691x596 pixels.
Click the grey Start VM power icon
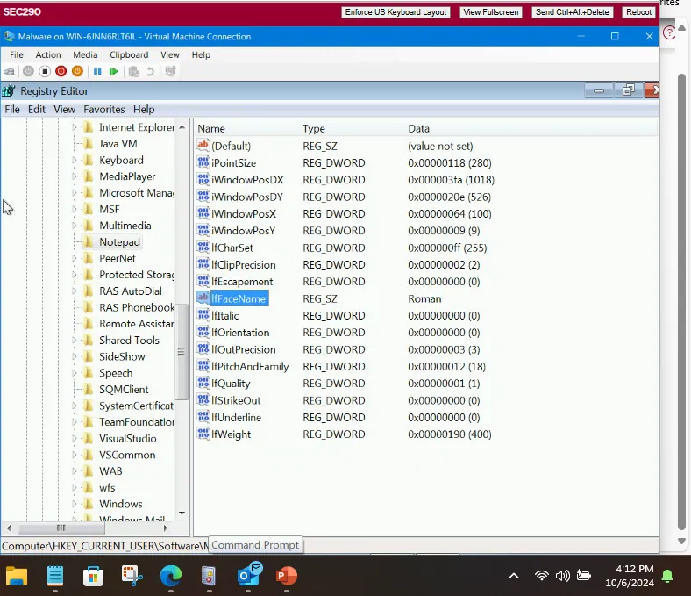[x=28, y=71]
